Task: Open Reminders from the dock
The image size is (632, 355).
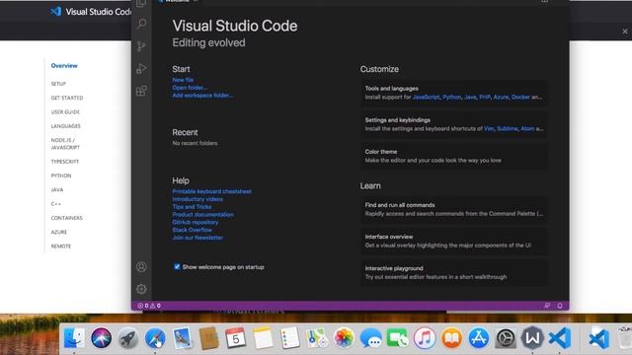Action: (x=289, y=337)
